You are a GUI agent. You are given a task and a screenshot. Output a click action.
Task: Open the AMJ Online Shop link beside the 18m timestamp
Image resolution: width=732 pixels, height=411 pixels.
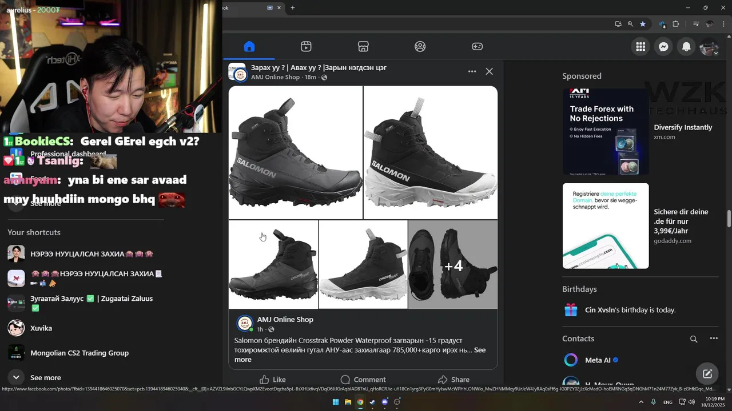coord(275,77)
